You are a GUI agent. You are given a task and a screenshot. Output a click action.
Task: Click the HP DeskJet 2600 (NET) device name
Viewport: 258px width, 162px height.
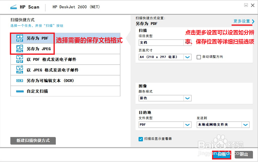[x=76, y=7]
